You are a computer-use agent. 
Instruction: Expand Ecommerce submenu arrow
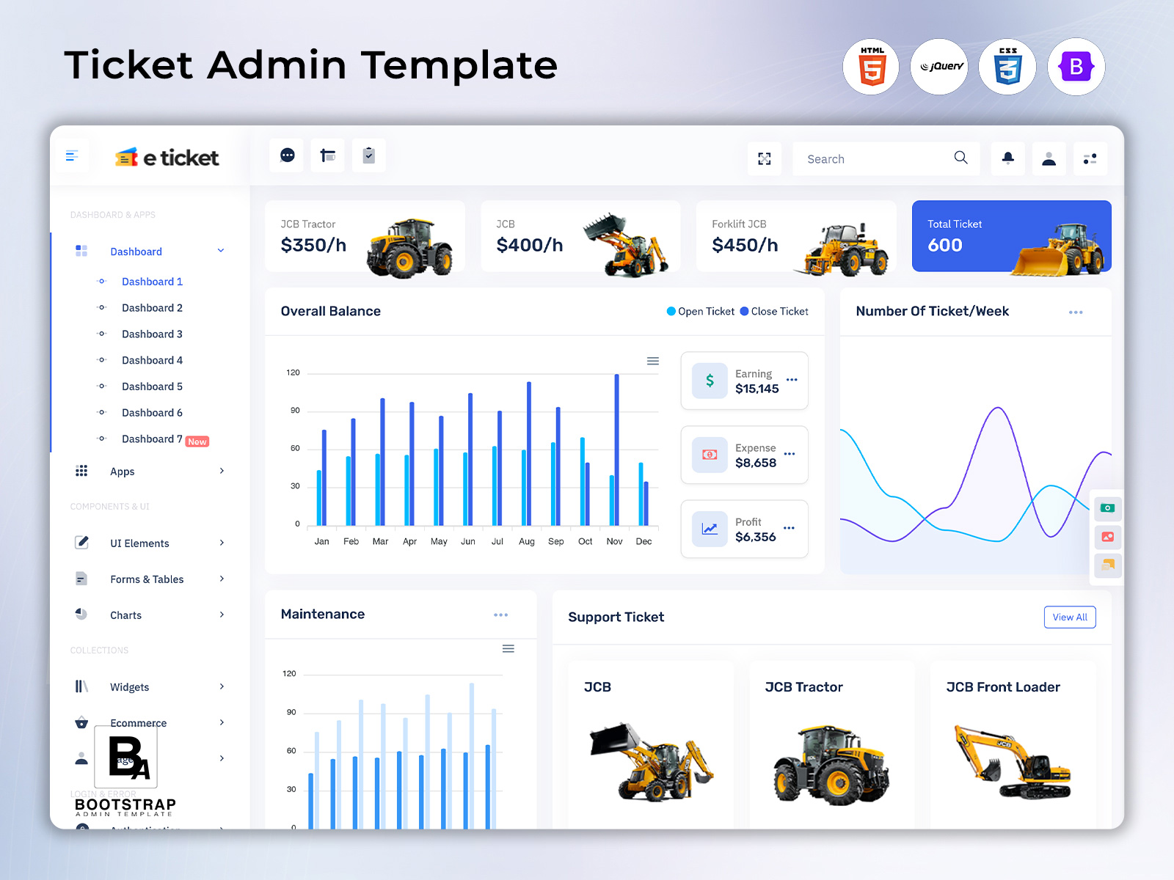pyautogui.click(x=222, y=722)
